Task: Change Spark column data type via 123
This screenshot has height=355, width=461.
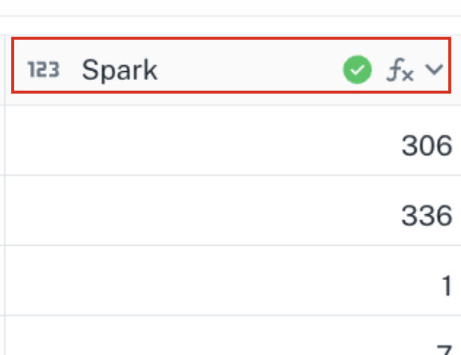Action: pos(43,70)
